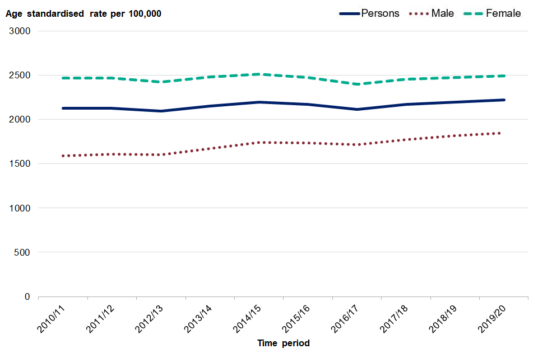
Task: Click the Persons legend label
Action: pos(380,13)
